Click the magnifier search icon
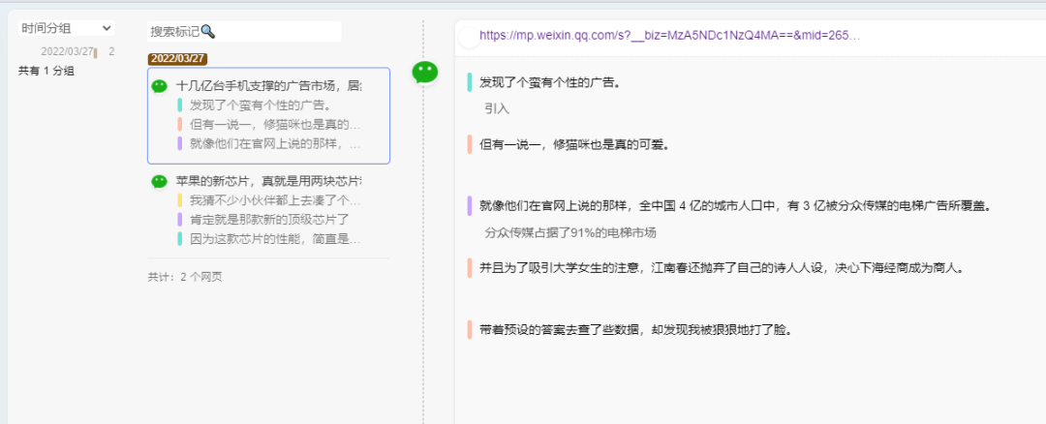This screenshot has height=424, width=1046. (x=208, y=31)
